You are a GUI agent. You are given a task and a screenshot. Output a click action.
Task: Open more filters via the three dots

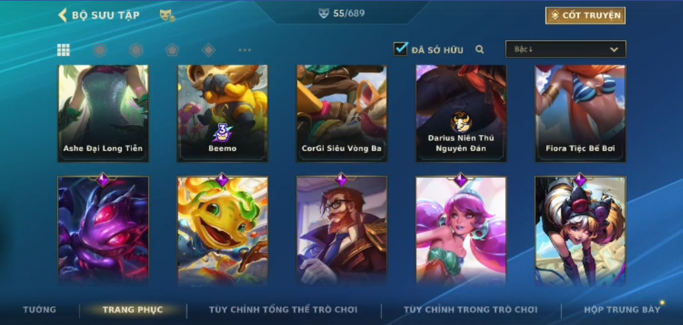coord(245,50)
